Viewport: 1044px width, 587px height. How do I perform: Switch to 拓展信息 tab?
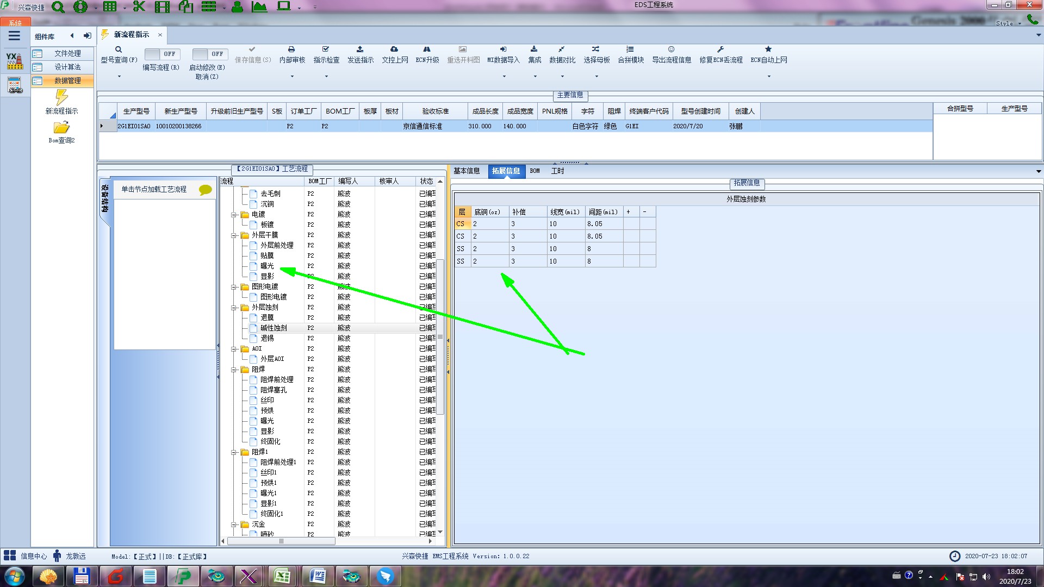point(506,171)
